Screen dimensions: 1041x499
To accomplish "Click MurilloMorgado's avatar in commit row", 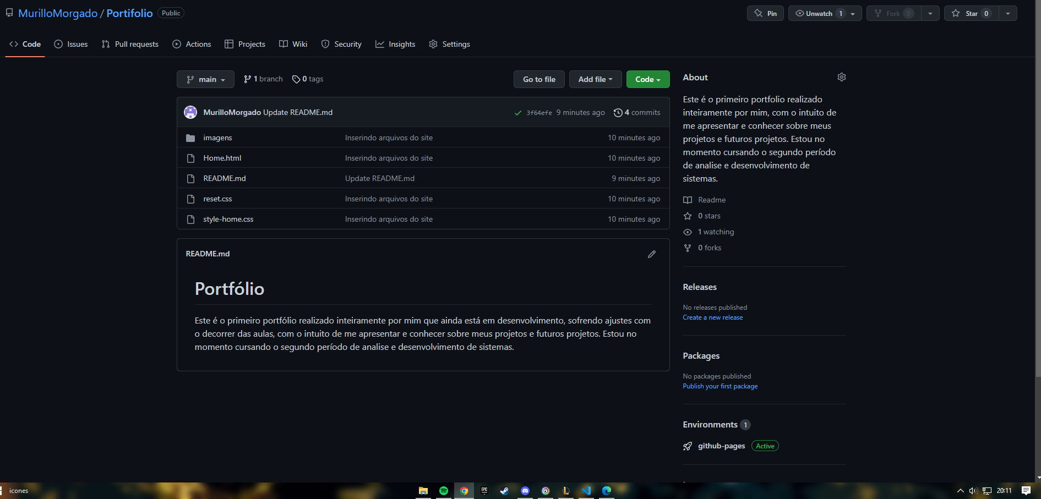I will coord(190,112).
